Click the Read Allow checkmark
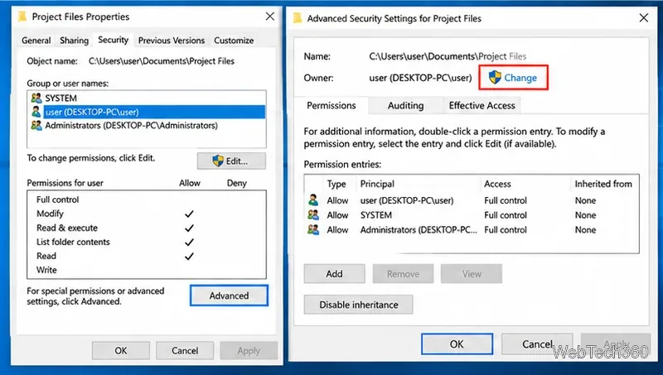The height and width of the screenshot is (375, 663). click(x=189, y=256)
